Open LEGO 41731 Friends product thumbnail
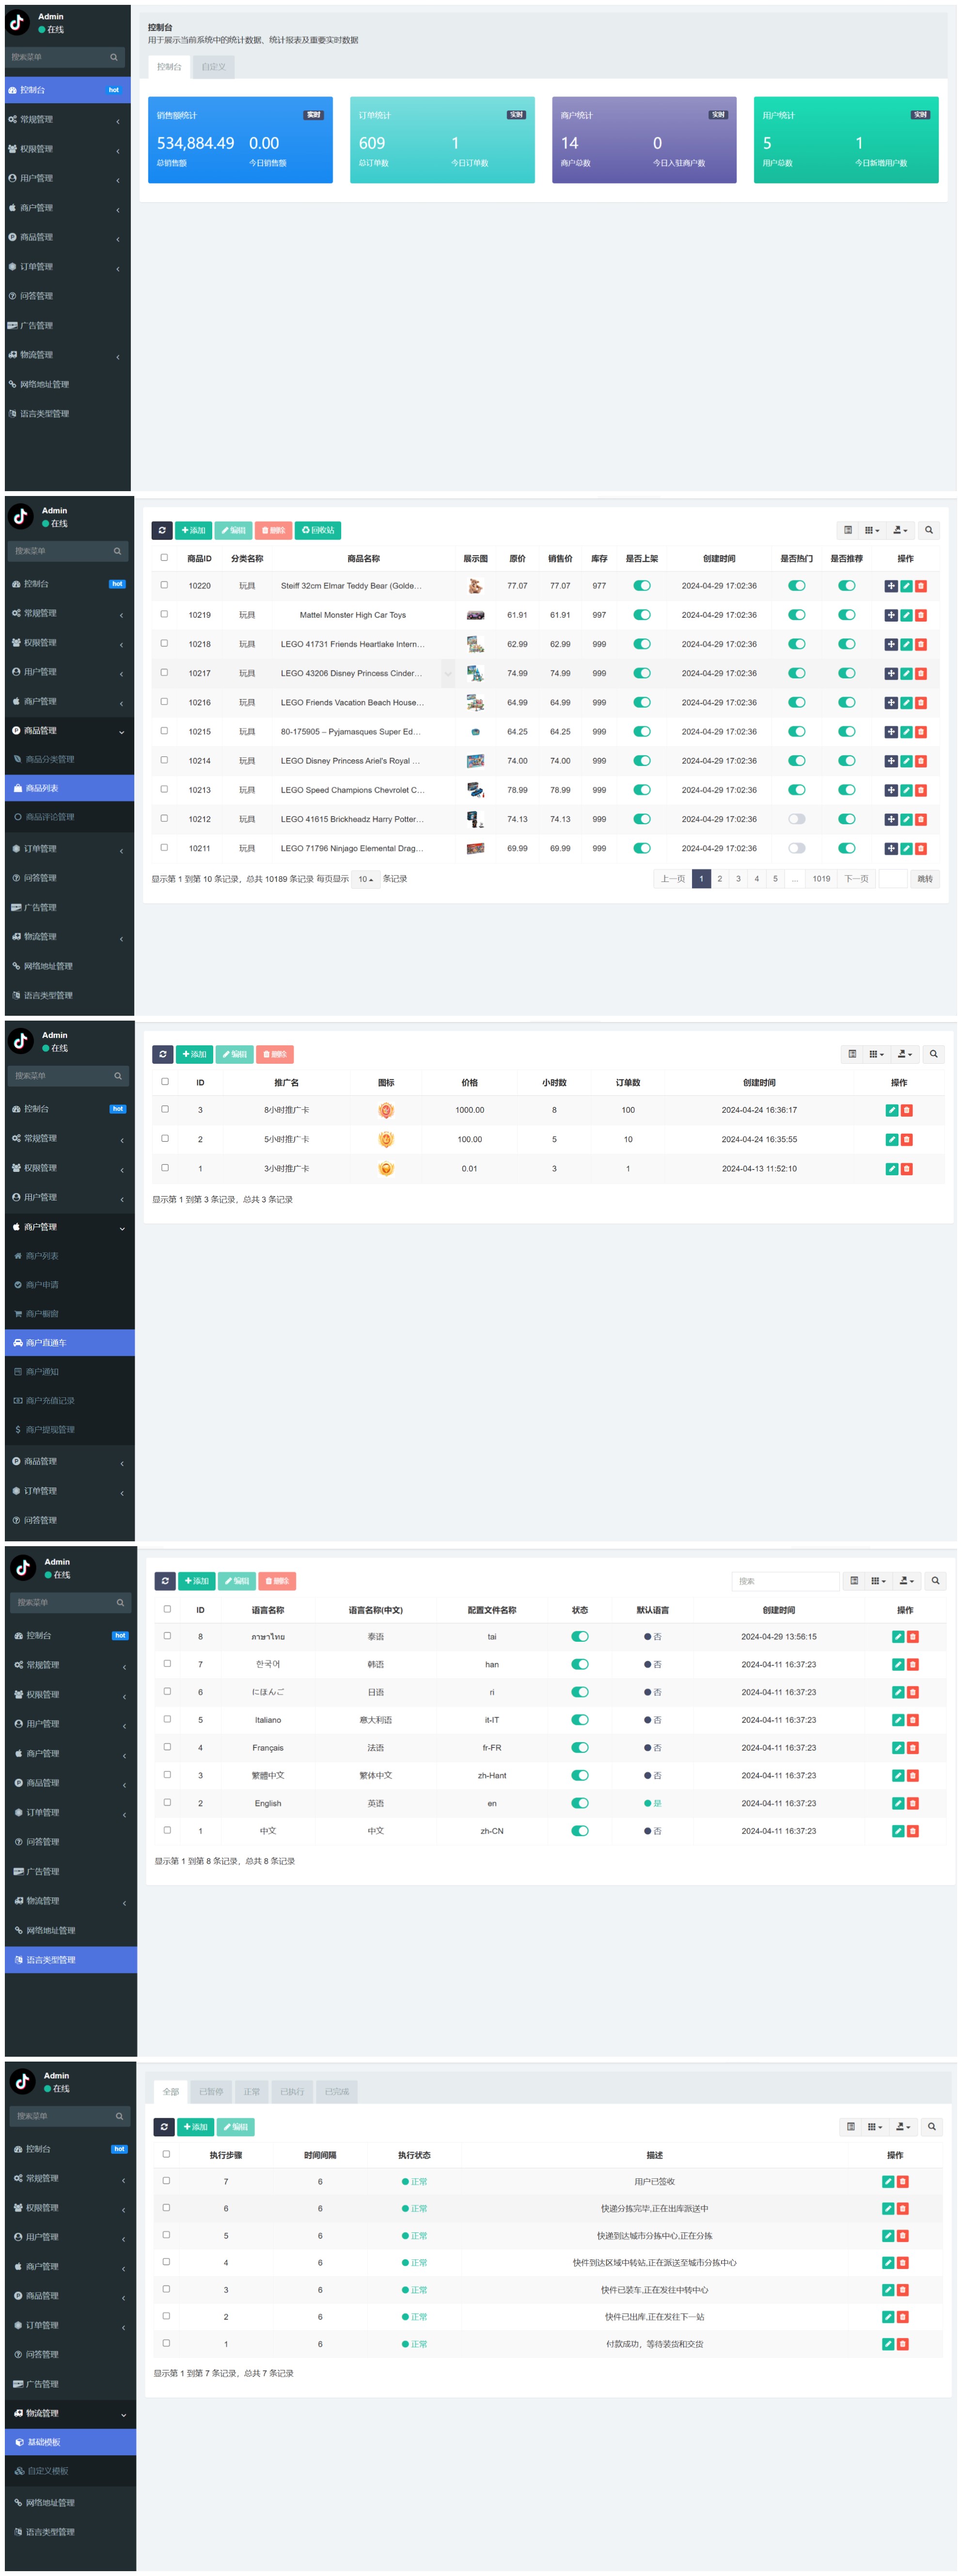The height and width of the screenshot is (2576, 962). point(475,644)
